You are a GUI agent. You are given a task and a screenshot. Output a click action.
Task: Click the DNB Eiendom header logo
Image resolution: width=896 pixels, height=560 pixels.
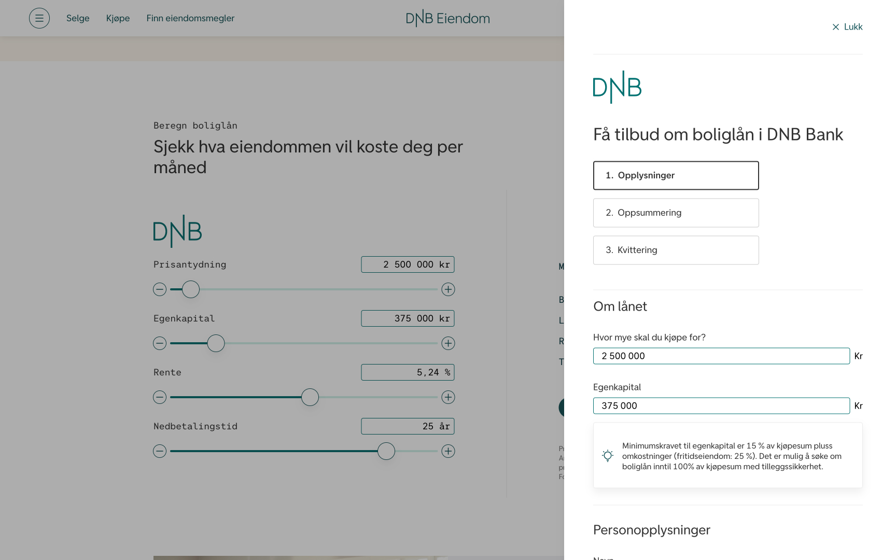(x=447, y=18)
